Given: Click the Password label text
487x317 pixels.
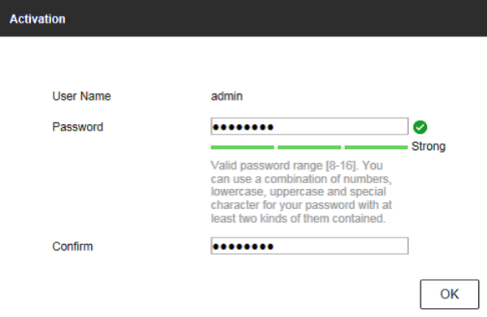Looking at the screenshot, I should coord(78,126).
